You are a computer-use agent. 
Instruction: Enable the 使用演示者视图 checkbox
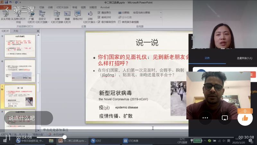[120, 22]
